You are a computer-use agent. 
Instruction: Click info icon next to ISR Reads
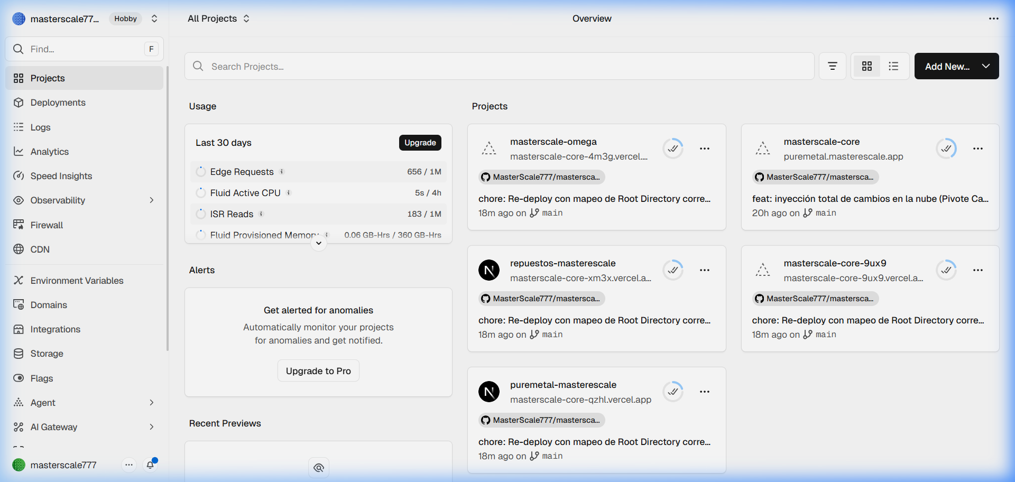click(x=261, y=214)
